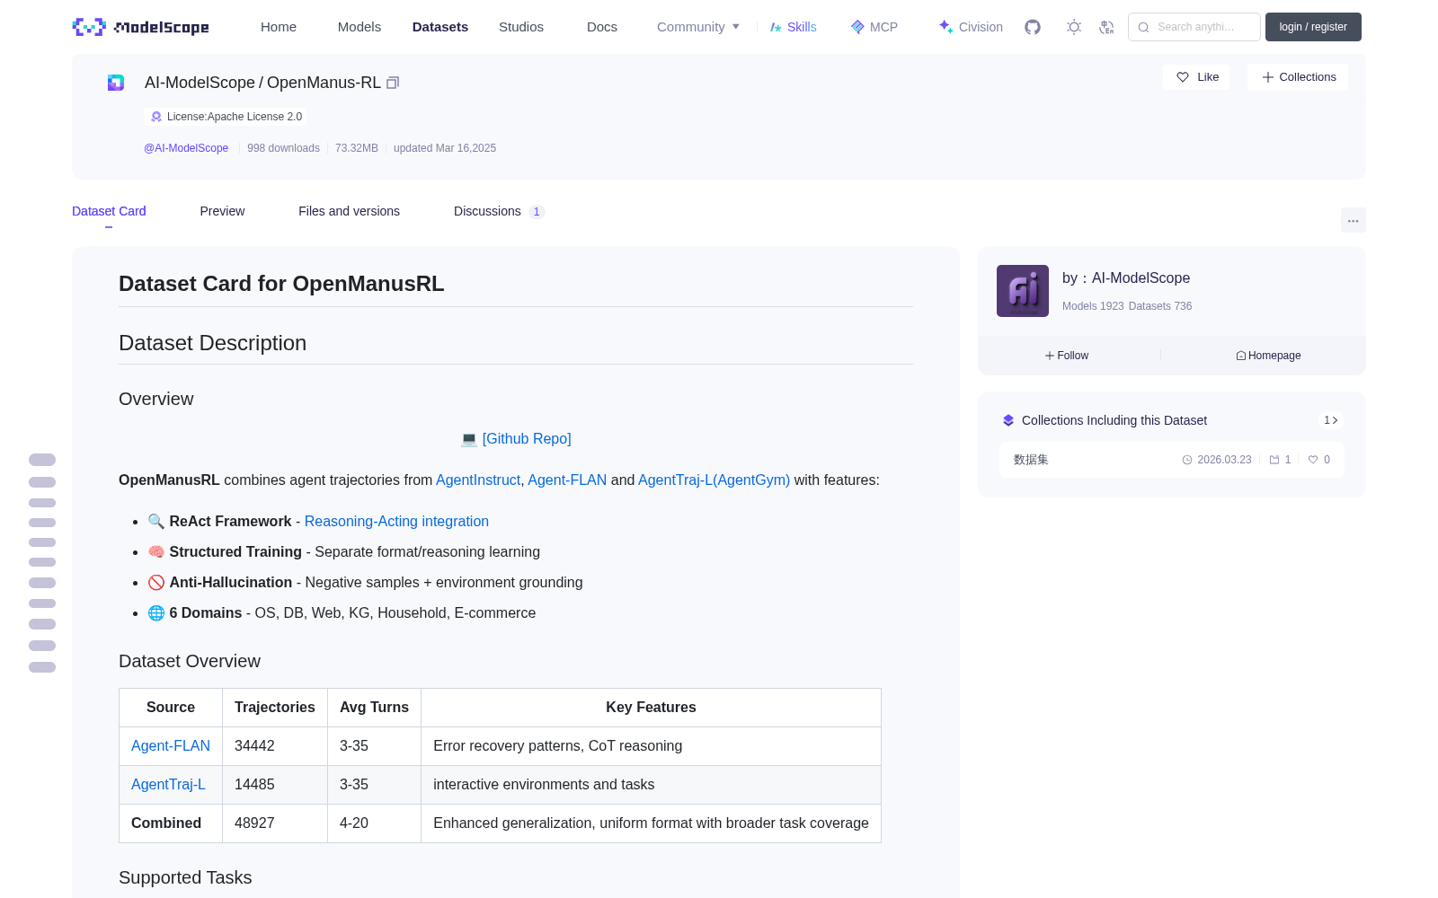Click the '73.32MB' size text
1438x898 pixels.
[357, 148]
